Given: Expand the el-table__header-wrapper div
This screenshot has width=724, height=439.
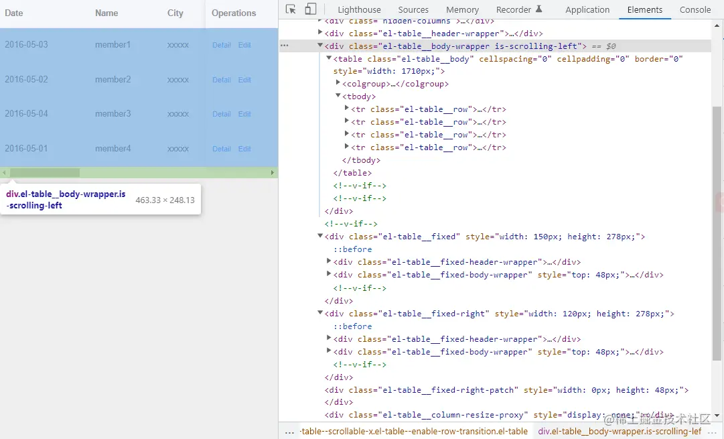Looking at the screenshot, I should 320,32.
